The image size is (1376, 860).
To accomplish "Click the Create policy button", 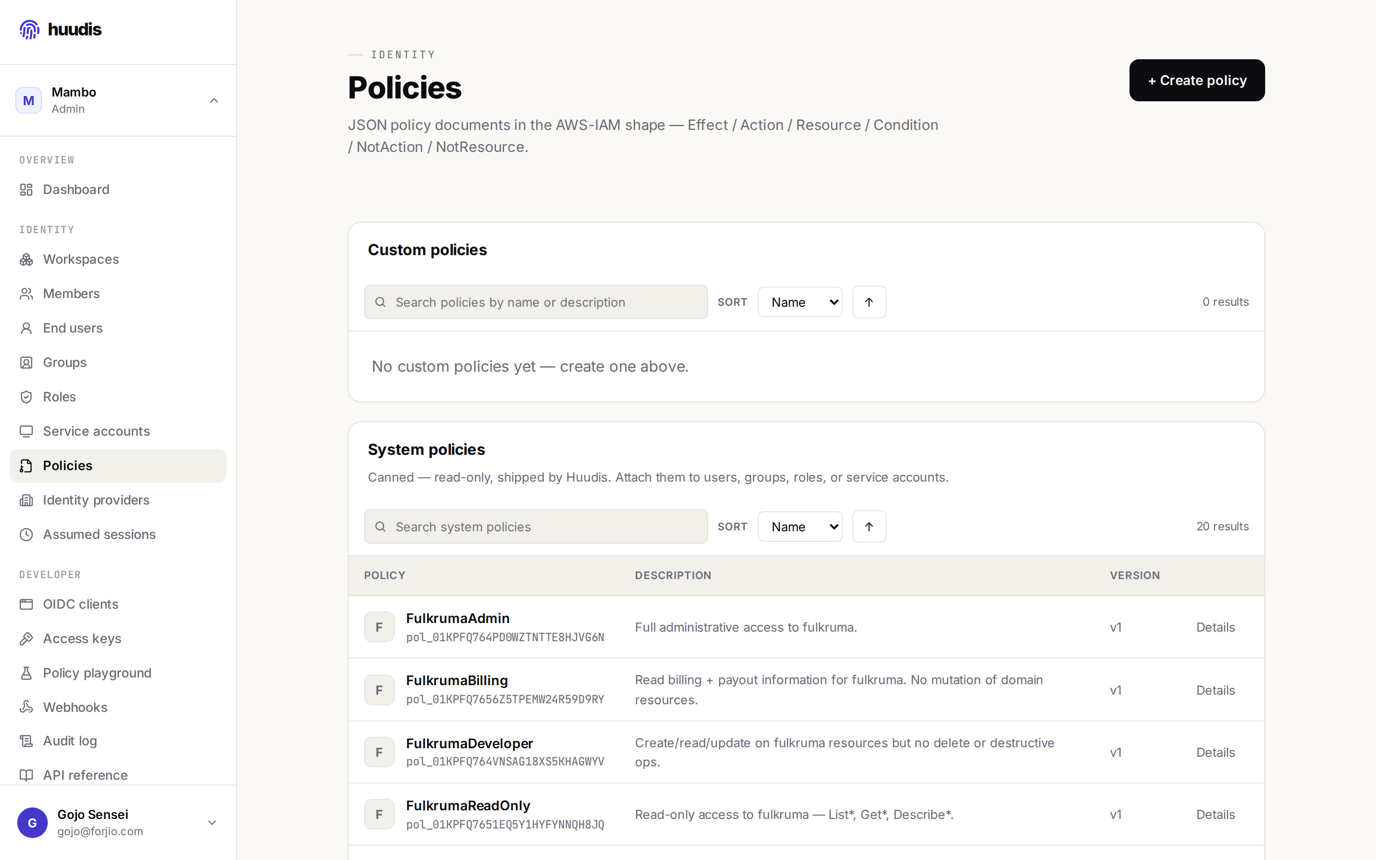I will click(1196, 80).
